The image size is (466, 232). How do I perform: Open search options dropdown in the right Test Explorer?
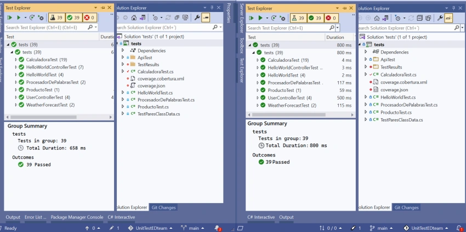338,28
